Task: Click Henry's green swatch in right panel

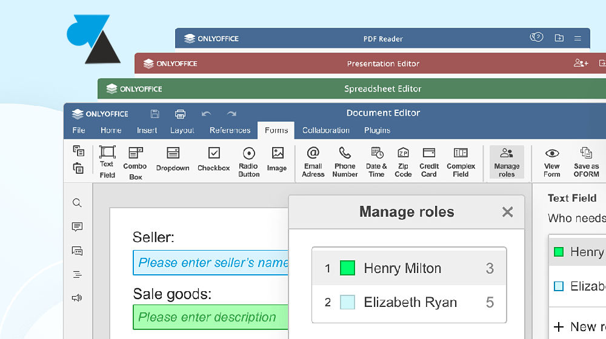Action: click(559, 252)
